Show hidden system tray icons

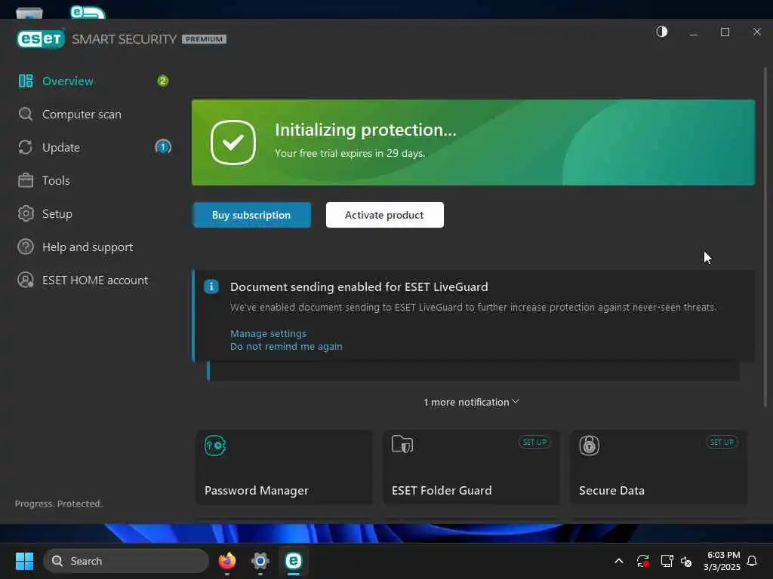pos(619,561)
